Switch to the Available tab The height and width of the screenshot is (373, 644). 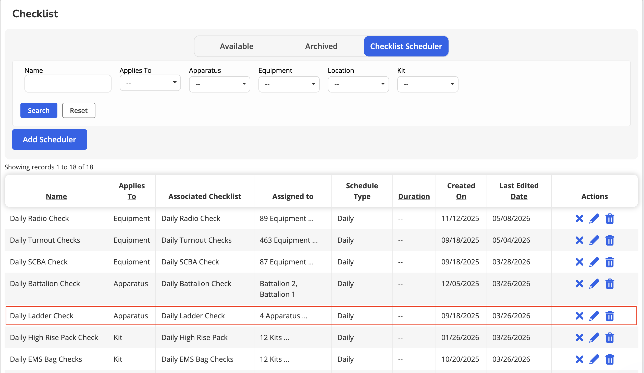click(237, 46)
